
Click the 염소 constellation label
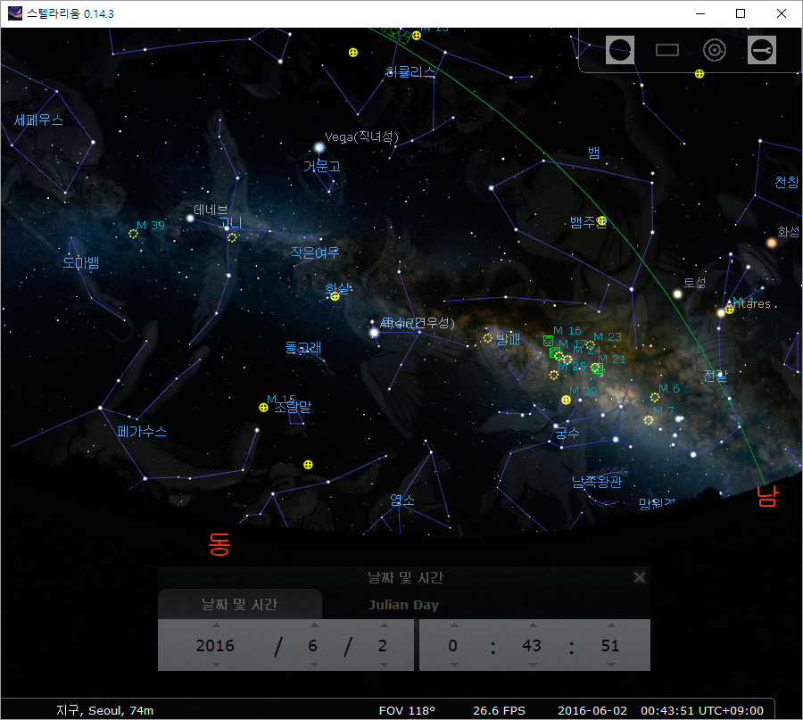tap(402, 501)
